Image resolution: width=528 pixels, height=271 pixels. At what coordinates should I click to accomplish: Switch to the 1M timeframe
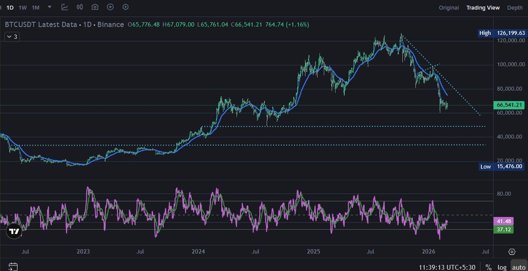click(36, 7)
